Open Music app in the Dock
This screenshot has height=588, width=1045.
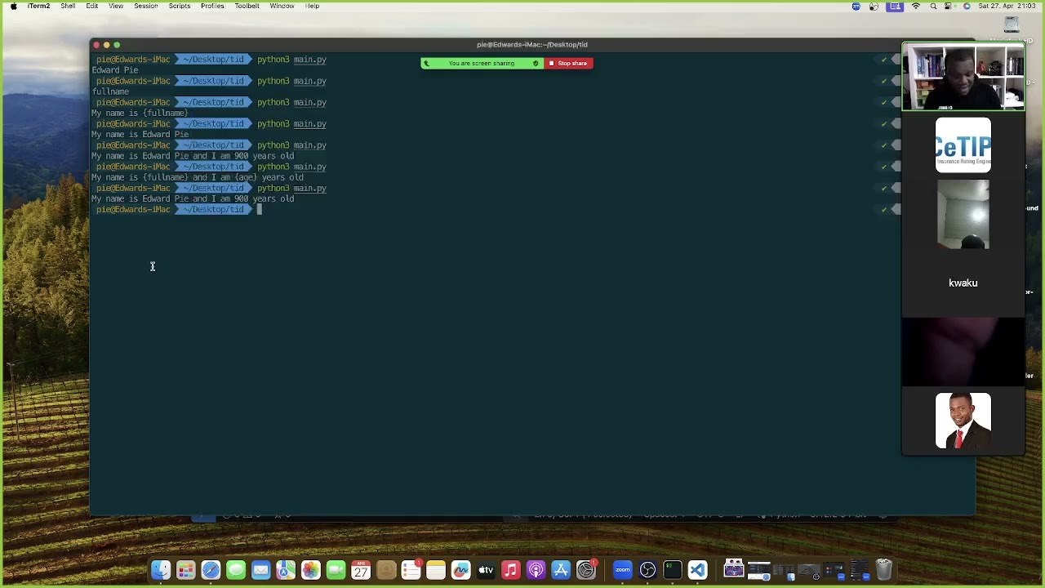(x=511, y=569)
